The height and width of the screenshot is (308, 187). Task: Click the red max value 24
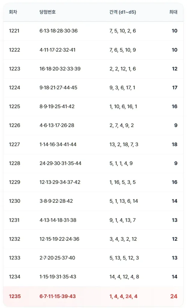174,296
